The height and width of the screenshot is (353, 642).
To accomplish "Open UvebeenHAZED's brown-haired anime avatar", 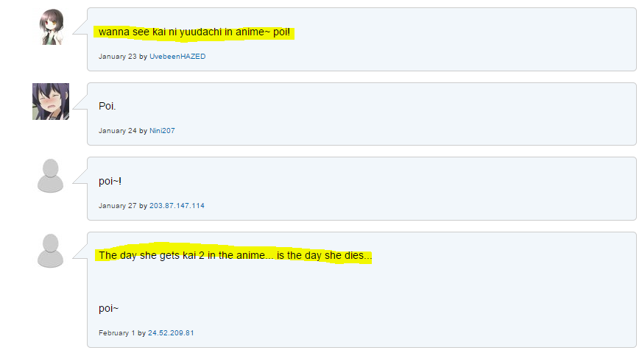I will tap(52, 27).
